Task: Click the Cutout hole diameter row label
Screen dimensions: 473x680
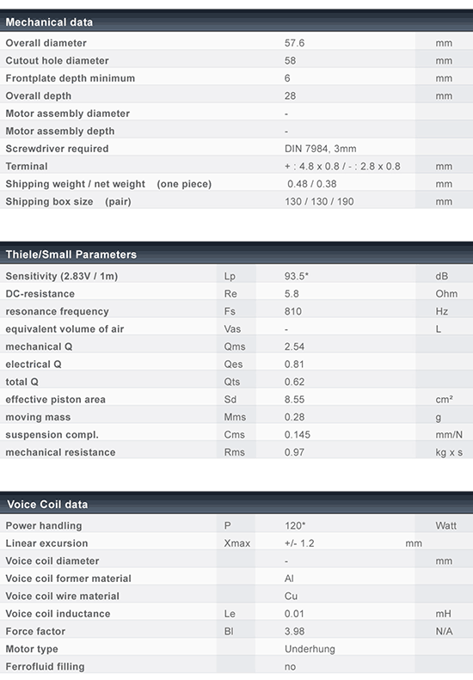Action: (57, 61)
